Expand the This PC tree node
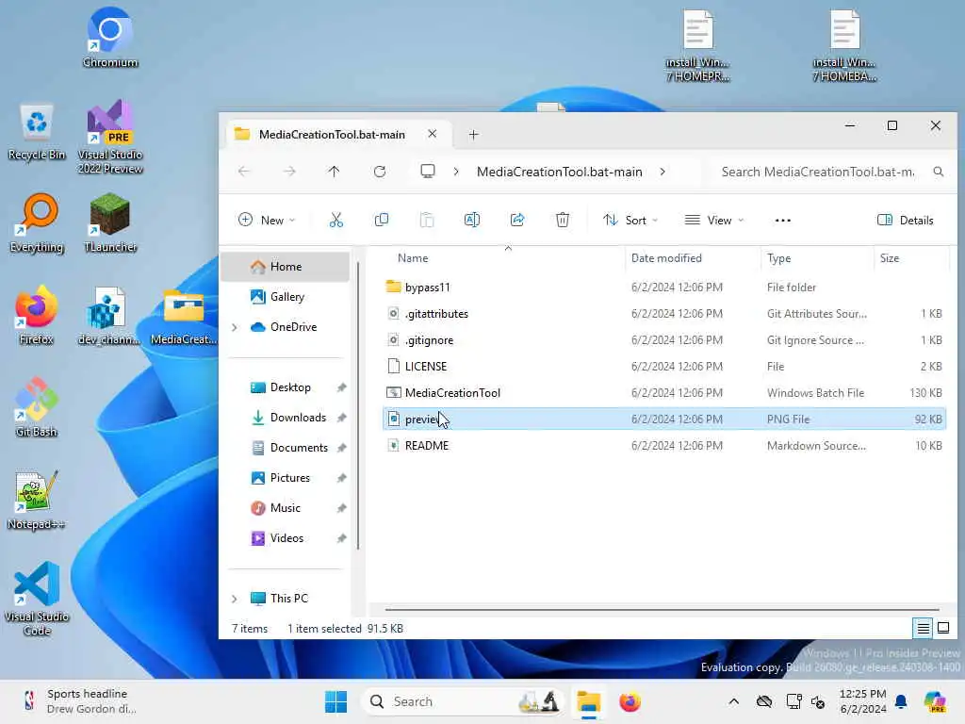965x724 pixels. [x=235, y=599]
